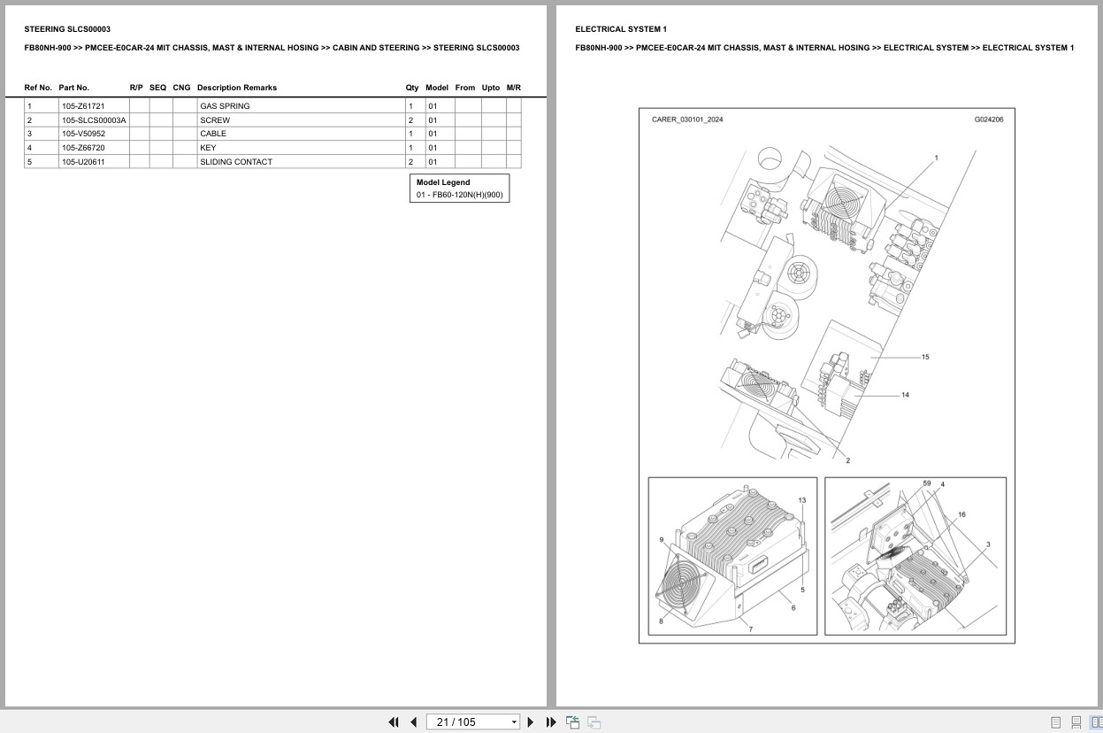This screenshot has width=1103, height=733.
Task: Click the M/R column header
Action: coord(514,88)
